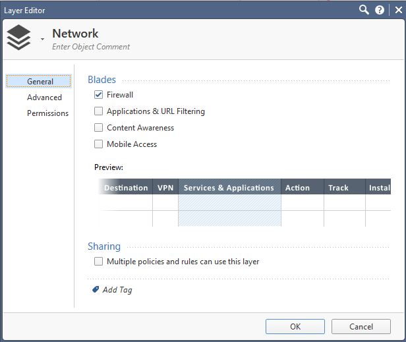406x342 pixels.
Task: Enable the Content Awareness checkbox
Action: click(98, 127)
